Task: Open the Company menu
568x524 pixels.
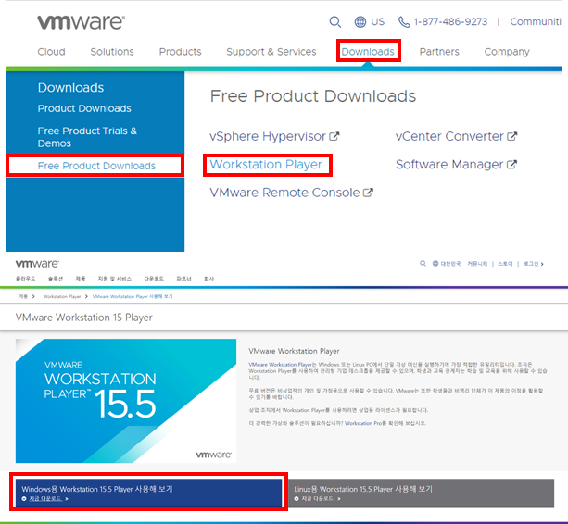Action: point(507,52)
